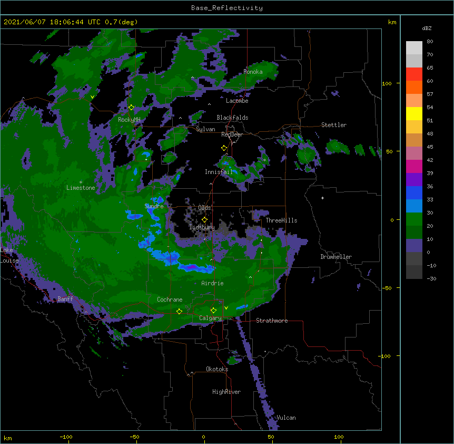Click the Didsbury city label
The width and height of the screenshot is (454, 444).
pos(202,227)
